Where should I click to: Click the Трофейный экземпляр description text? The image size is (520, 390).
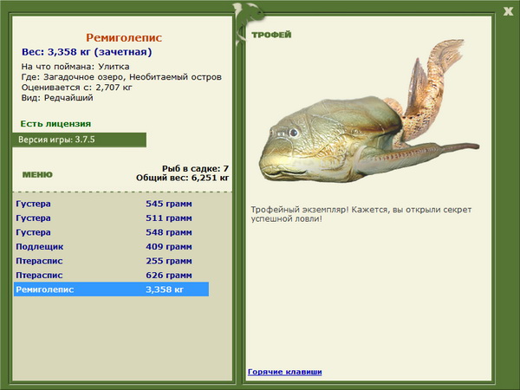click(361, 214)
